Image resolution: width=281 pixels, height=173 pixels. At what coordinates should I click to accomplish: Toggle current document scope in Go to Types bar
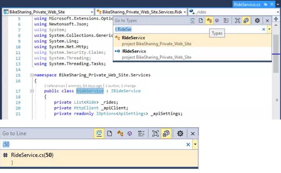pyautogui.click(x=238, y=21)
